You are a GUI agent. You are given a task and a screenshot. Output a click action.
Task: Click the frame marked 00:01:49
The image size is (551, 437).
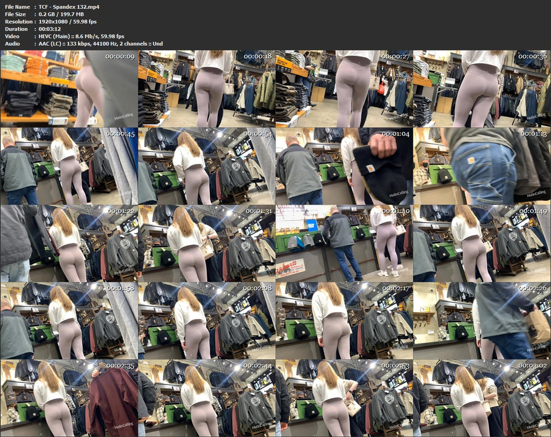[x=481, y=244]
